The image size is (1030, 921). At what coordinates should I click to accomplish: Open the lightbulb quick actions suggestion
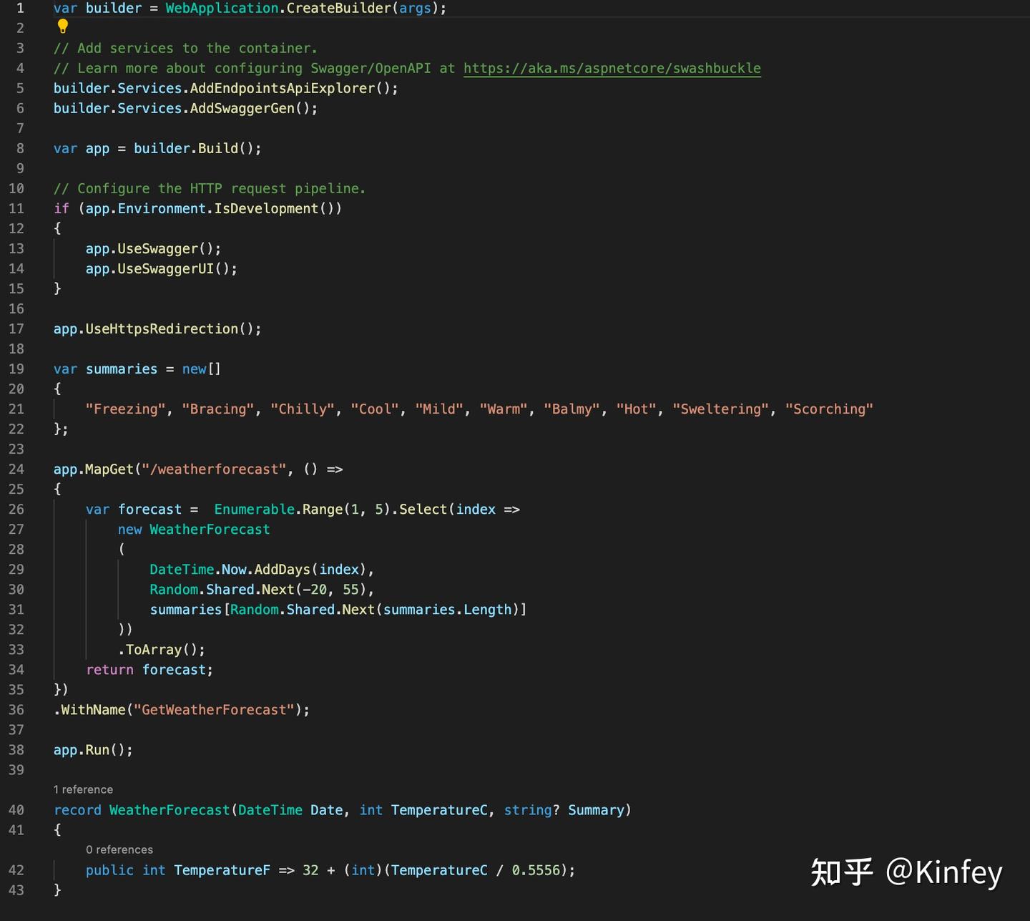[63, 26]
